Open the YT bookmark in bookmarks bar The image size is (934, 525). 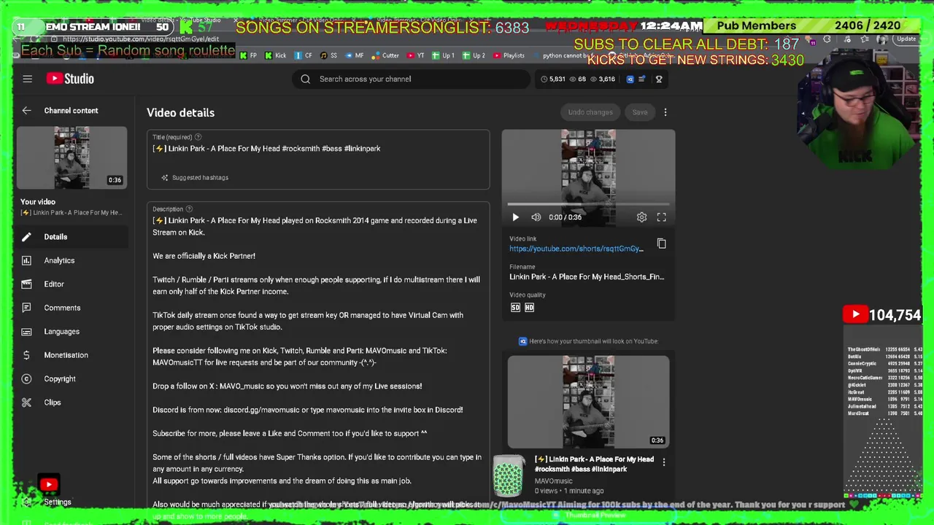click(416, 55)
